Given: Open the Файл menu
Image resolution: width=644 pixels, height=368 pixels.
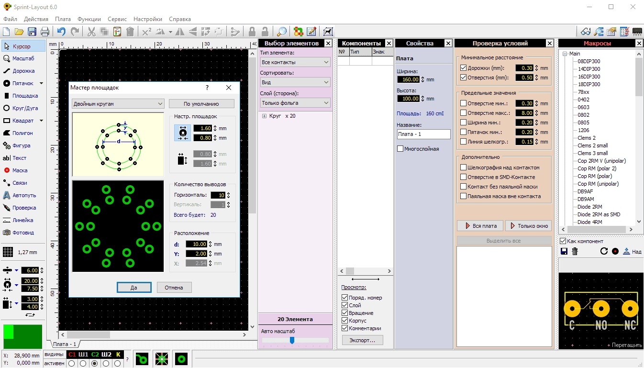Looking at the screenshot, I should click(10, 19).
